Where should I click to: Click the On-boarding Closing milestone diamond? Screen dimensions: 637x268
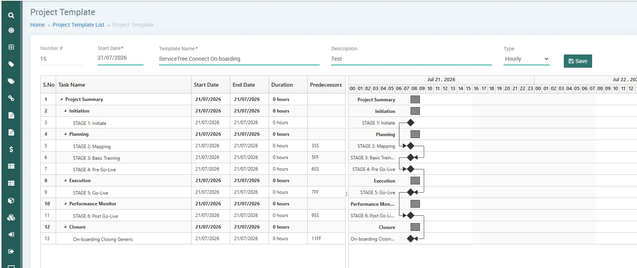[x=411, y=239]
